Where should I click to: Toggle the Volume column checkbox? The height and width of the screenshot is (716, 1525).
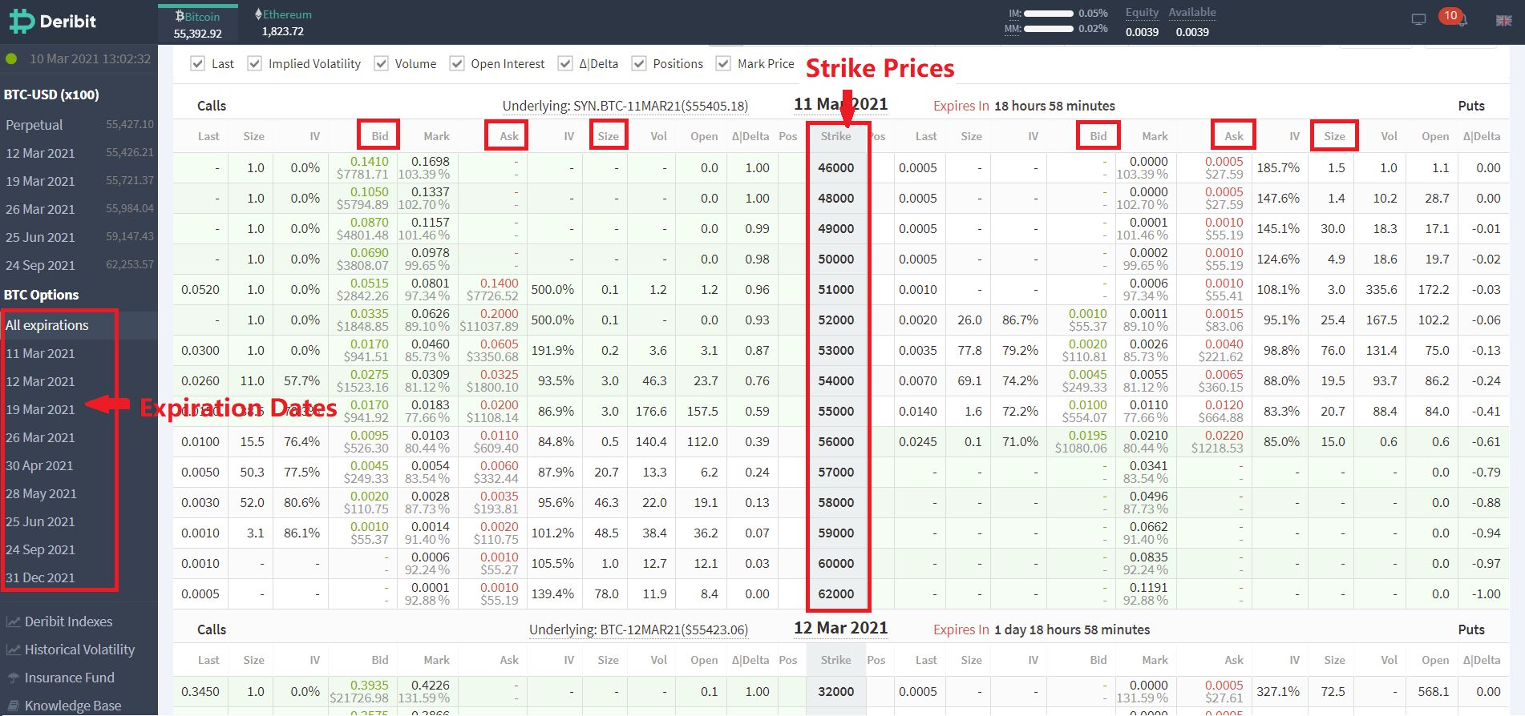pyautogui.click(x=381, y=64)
